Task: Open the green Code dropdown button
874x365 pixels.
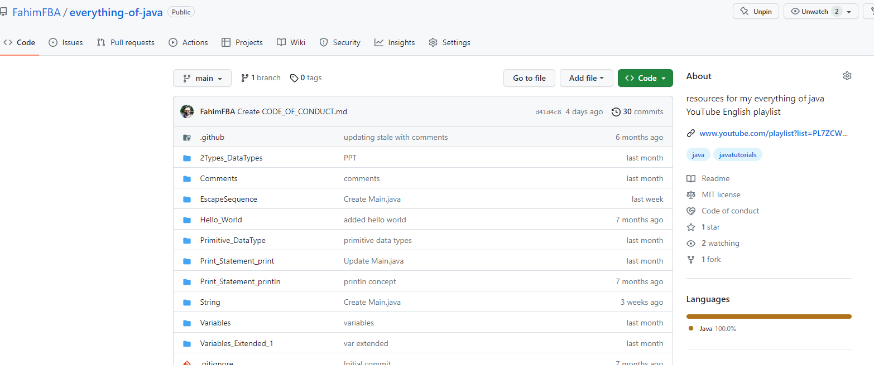Action: [645, 78]
